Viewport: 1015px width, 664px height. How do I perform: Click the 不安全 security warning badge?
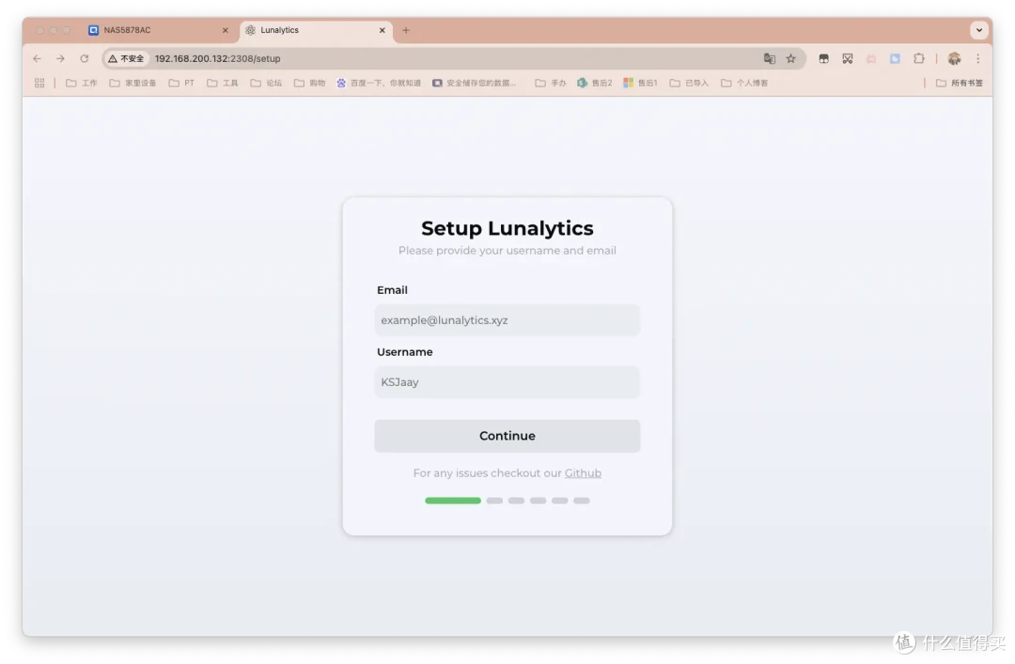[x=126, y=58]
